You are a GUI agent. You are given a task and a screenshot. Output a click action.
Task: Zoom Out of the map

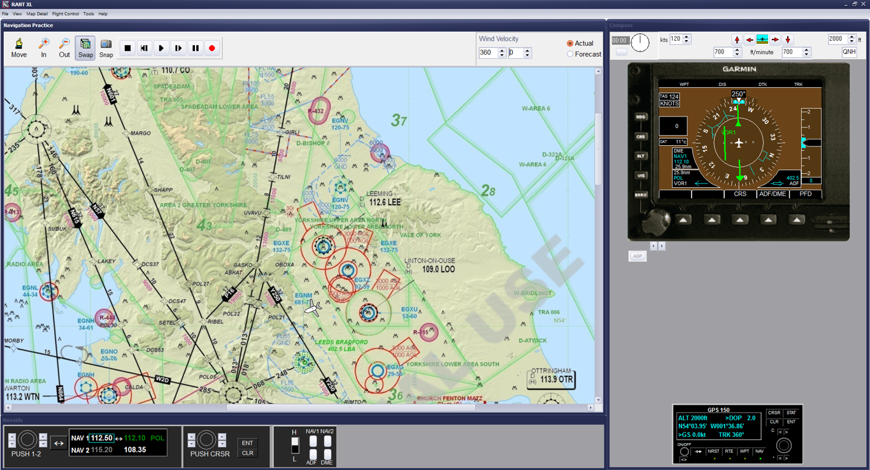tap(64, 48)
